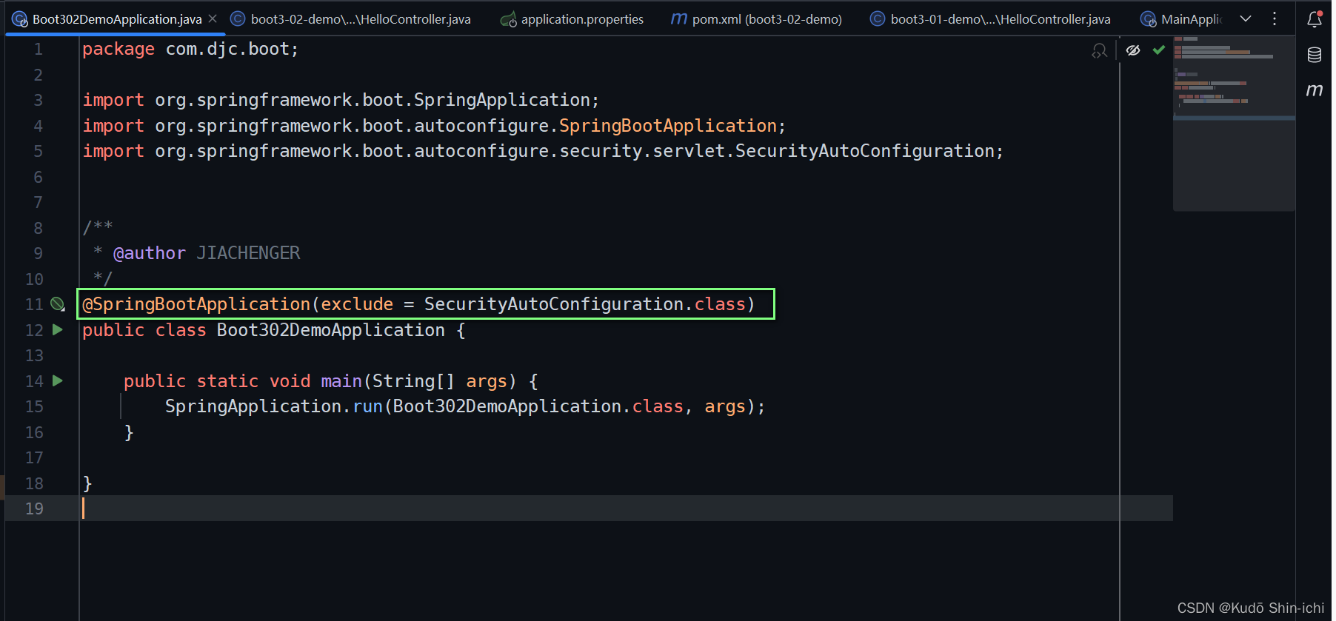Click the SpringApplication import on line 3
Screen dimensions: 1336x621
[501, 100]
